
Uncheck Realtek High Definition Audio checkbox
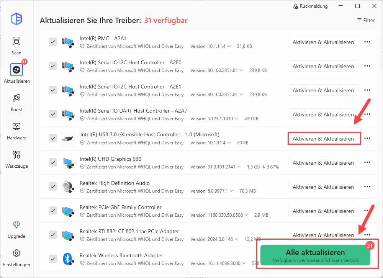[x=53, y=186]
